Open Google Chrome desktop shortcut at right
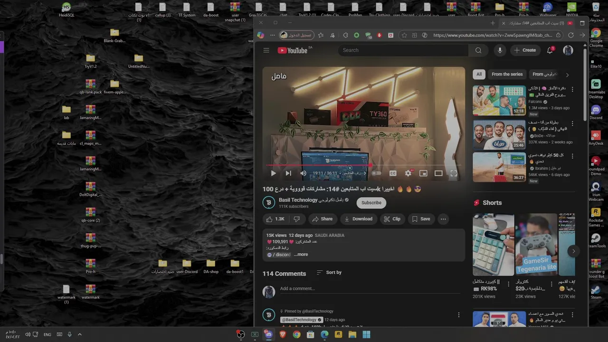 pyautogui.click(x=596, y=37)
